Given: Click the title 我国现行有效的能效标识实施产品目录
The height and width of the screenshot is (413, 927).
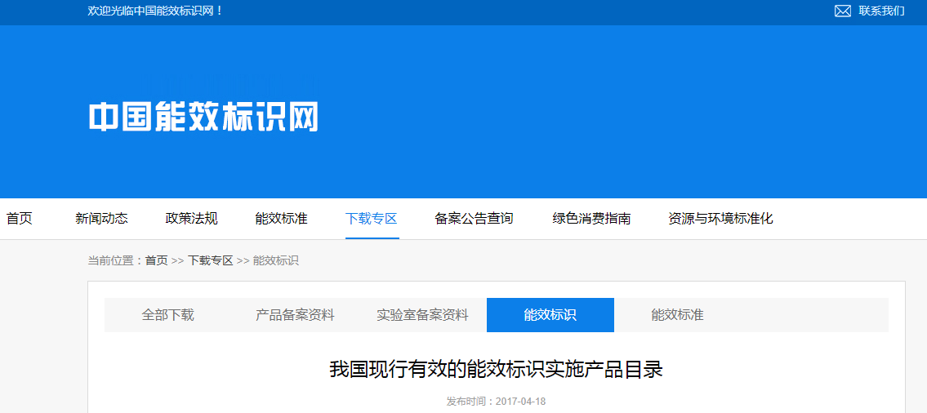Looking at the screenshot, I should pyautogui.click(x=496, y=370).
